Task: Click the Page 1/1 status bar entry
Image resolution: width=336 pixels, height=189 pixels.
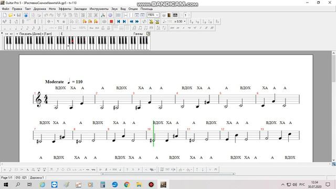Action: [x=7, y=177]
